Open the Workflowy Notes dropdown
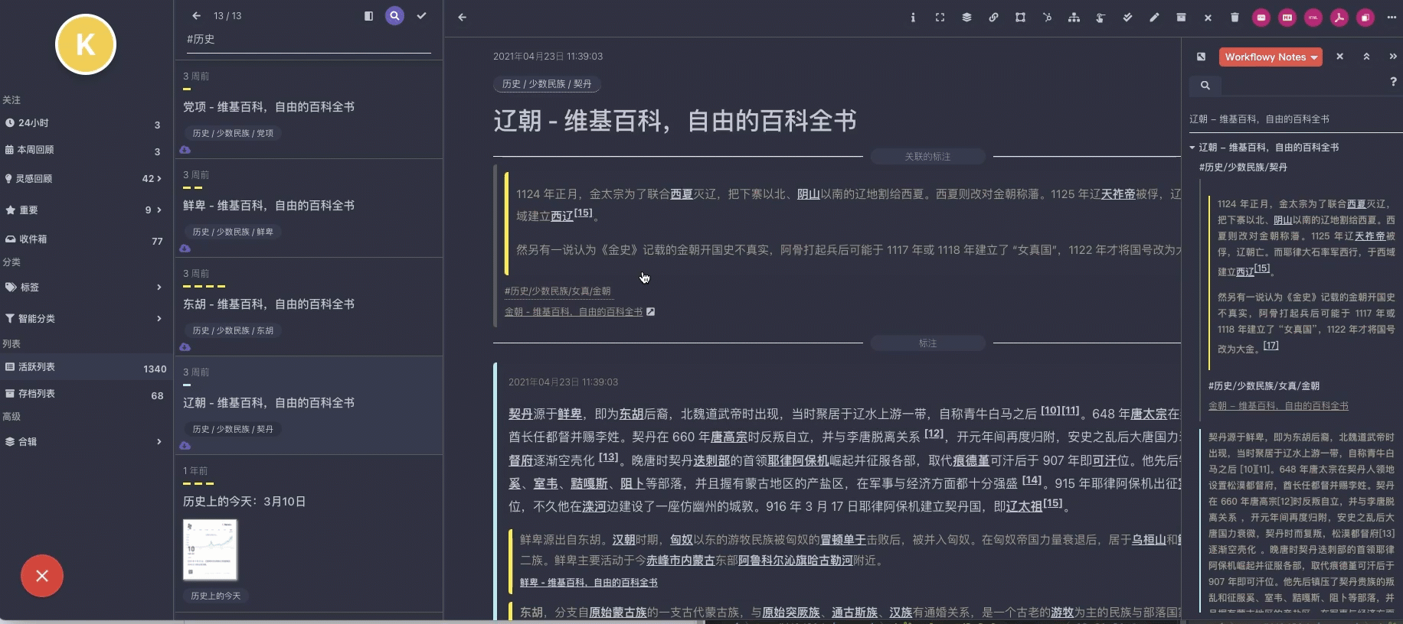The height and width of the screenshot is (624, 1403). [x=1271, y=57]
